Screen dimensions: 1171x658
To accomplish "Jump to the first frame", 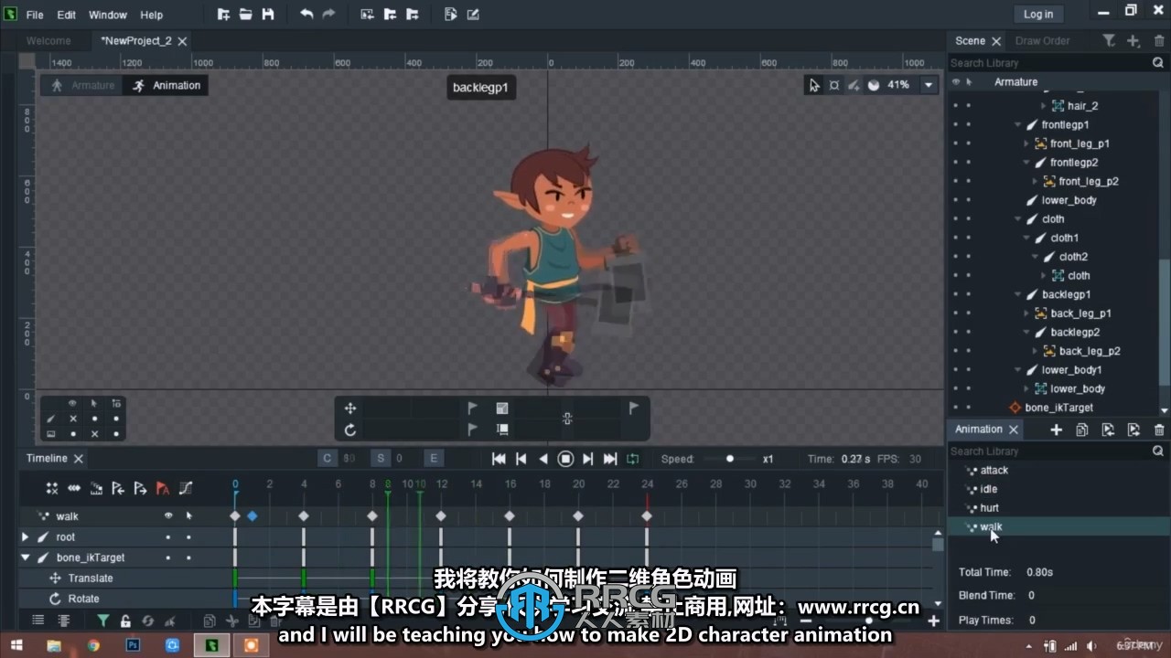I will click(499, 459).
